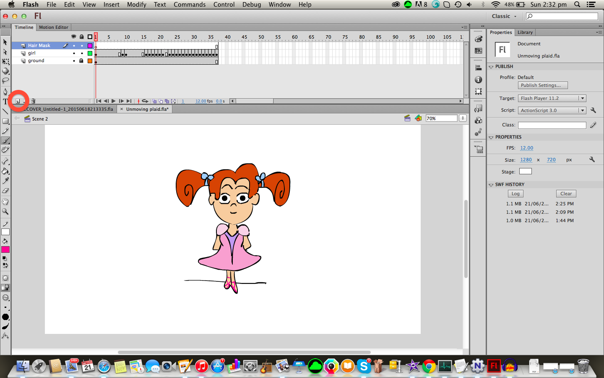Click the SWF History Log button
Image resolution: width=604 pixels, height=378 pixels.
pos(515,194)
